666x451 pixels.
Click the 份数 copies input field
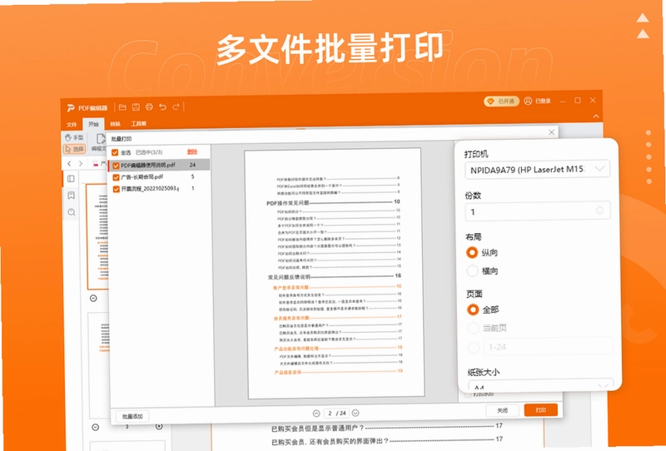coord(537,211)
